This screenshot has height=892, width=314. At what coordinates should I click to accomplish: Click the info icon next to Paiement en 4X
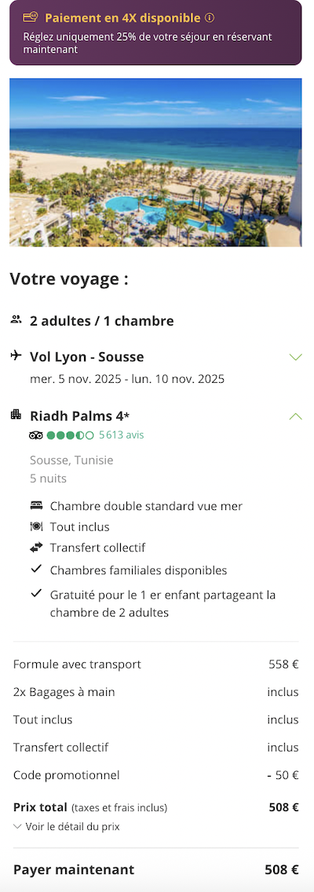click(210, 18)
